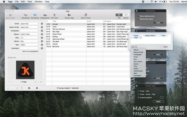This screenshot has height=117, width=187.
Task: Expand the Album Artist dropdown
Action: coord(38,27)
